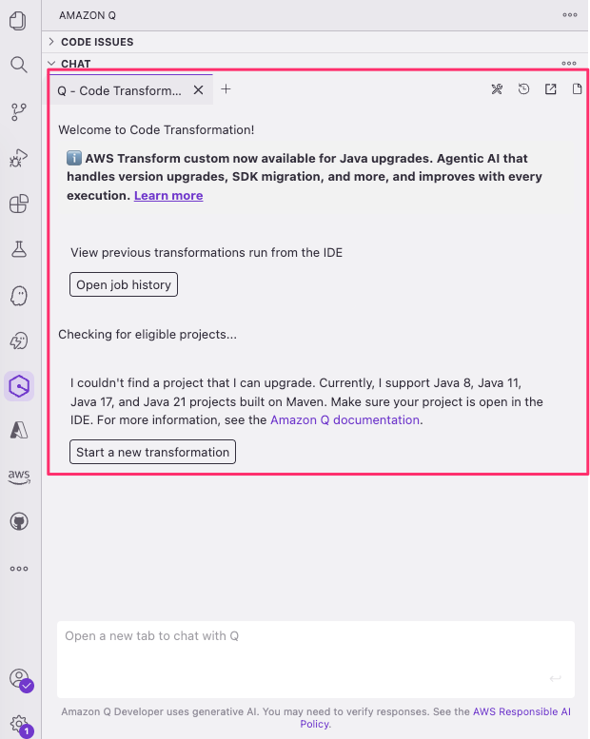Open the GitHub view in activity bar
Screen dimensions: 590x739
[18, 521]
